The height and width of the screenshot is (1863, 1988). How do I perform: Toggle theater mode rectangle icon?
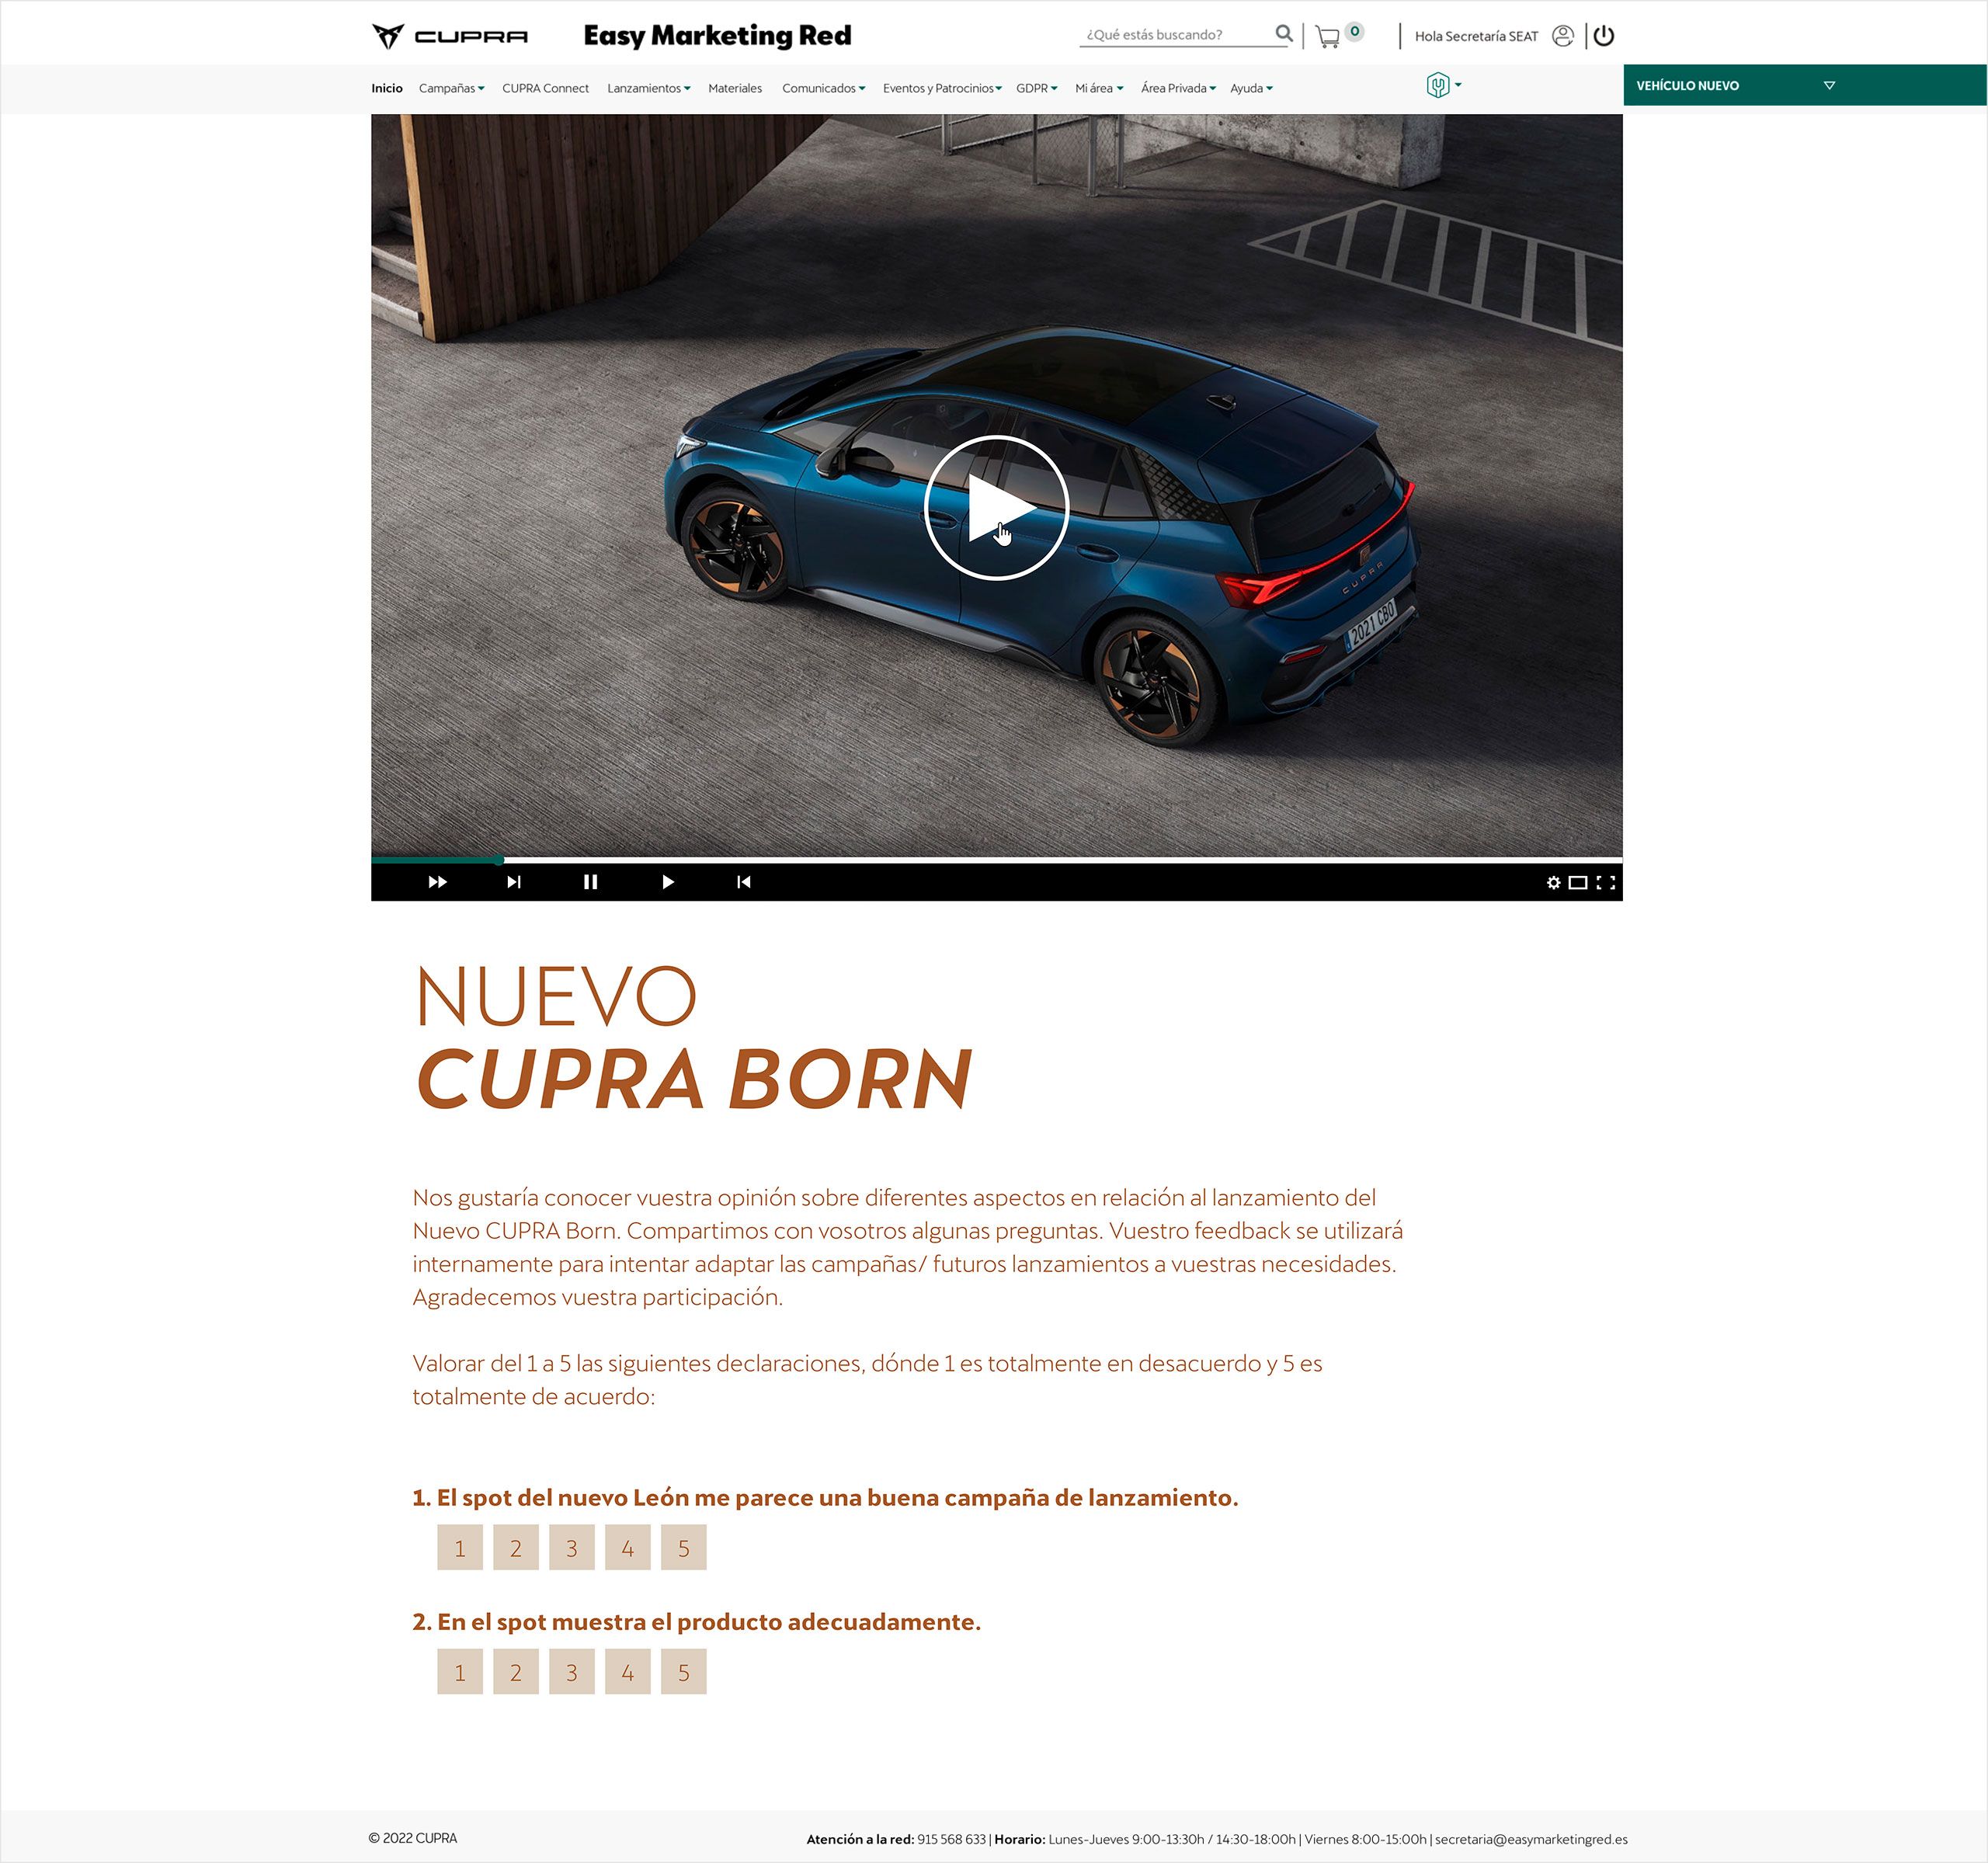[1578, 882]
